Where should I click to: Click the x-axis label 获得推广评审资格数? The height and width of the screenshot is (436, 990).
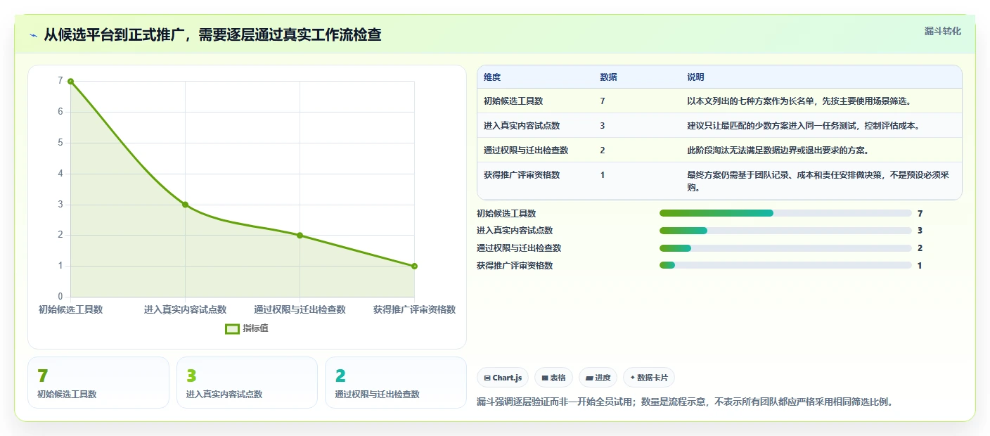(414, 309)
